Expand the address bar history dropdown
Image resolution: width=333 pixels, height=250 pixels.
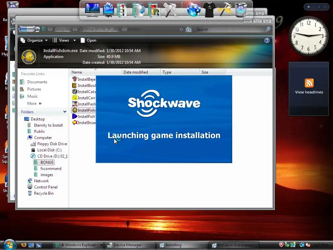(181, 30)
